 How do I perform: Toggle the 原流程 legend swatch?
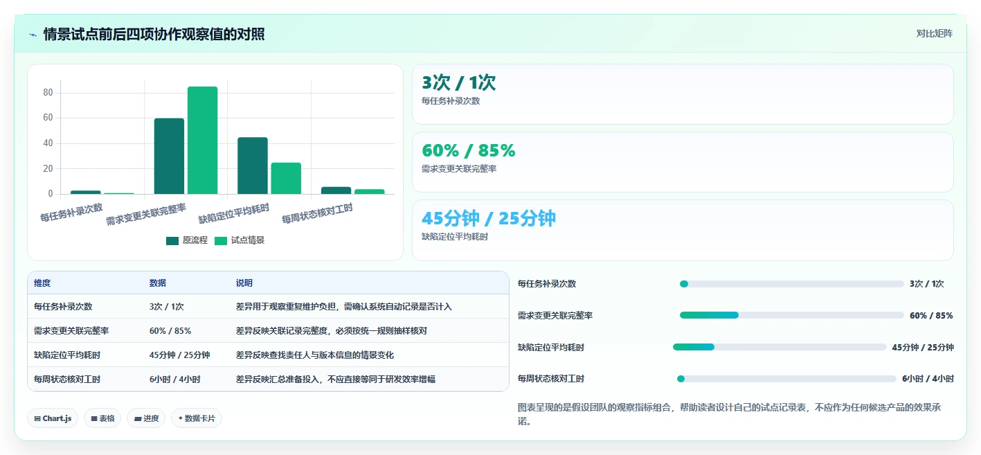click(x=172, y=241)
